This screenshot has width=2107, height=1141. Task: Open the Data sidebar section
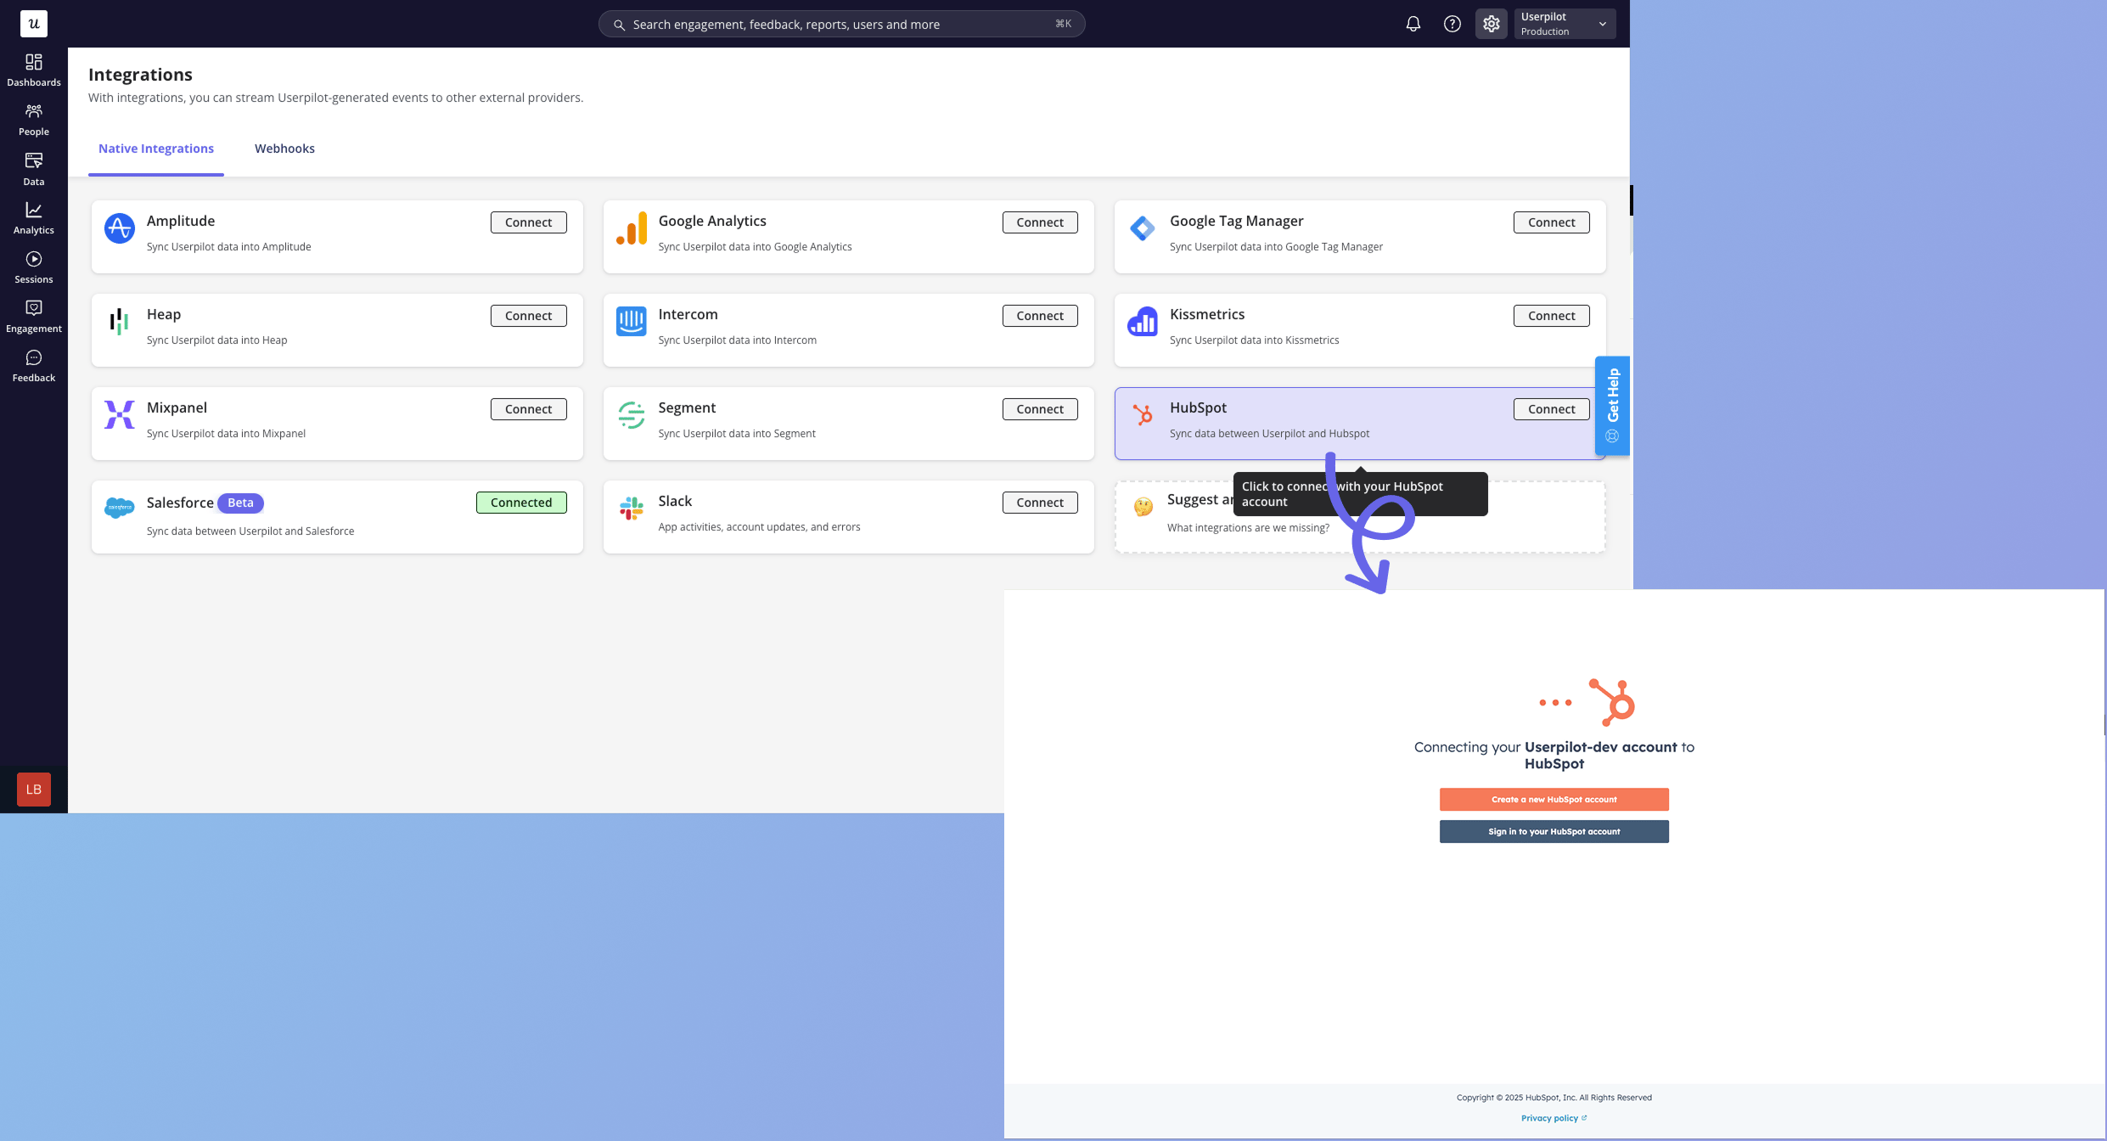click(x=34, y=169)
